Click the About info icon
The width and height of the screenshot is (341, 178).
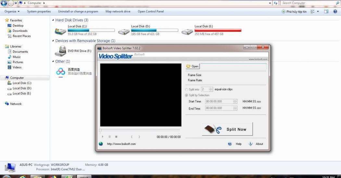click(250, 144)
